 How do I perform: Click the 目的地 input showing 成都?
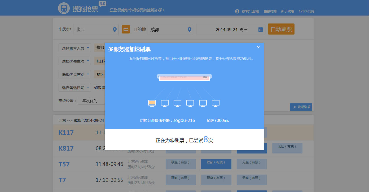(170, 30)
